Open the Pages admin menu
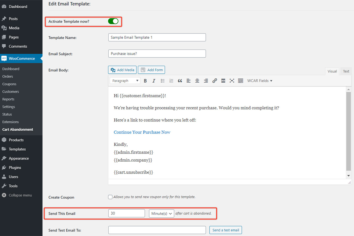The height and width of the screenshot is (236, 354). (21, 37)
